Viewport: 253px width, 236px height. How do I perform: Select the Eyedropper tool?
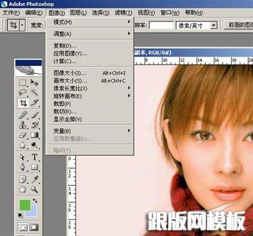point(34,179)
